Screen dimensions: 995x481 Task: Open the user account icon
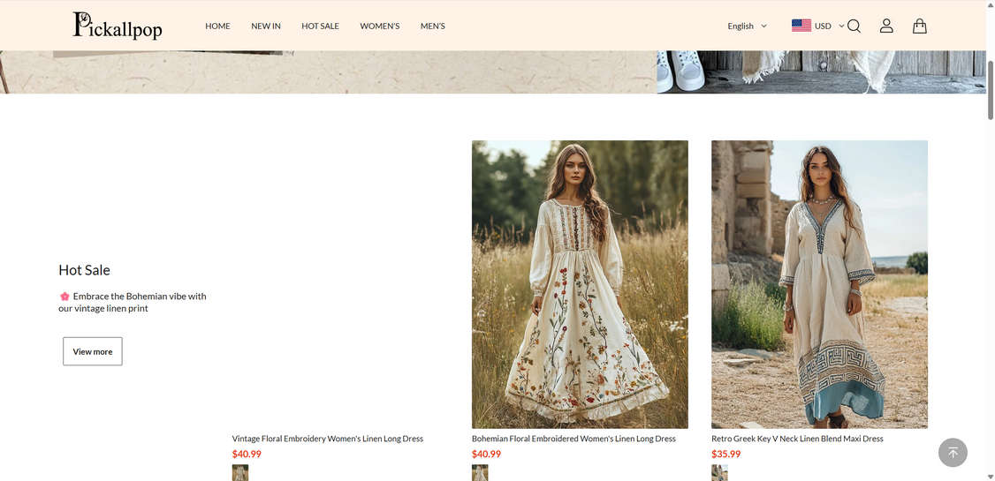(886, 26)
